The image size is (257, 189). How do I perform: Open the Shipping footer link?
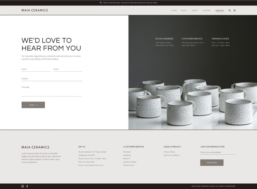127,155
